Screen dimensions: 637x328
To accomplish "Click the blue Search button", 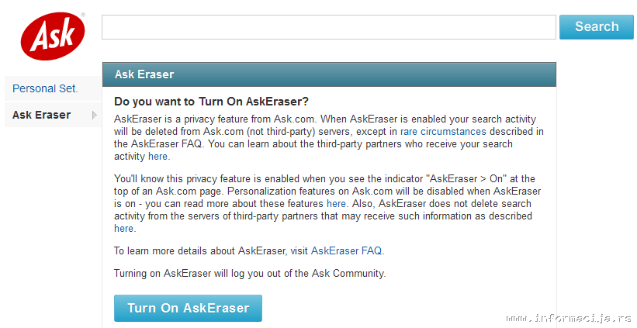I will (x=597, y=27).
